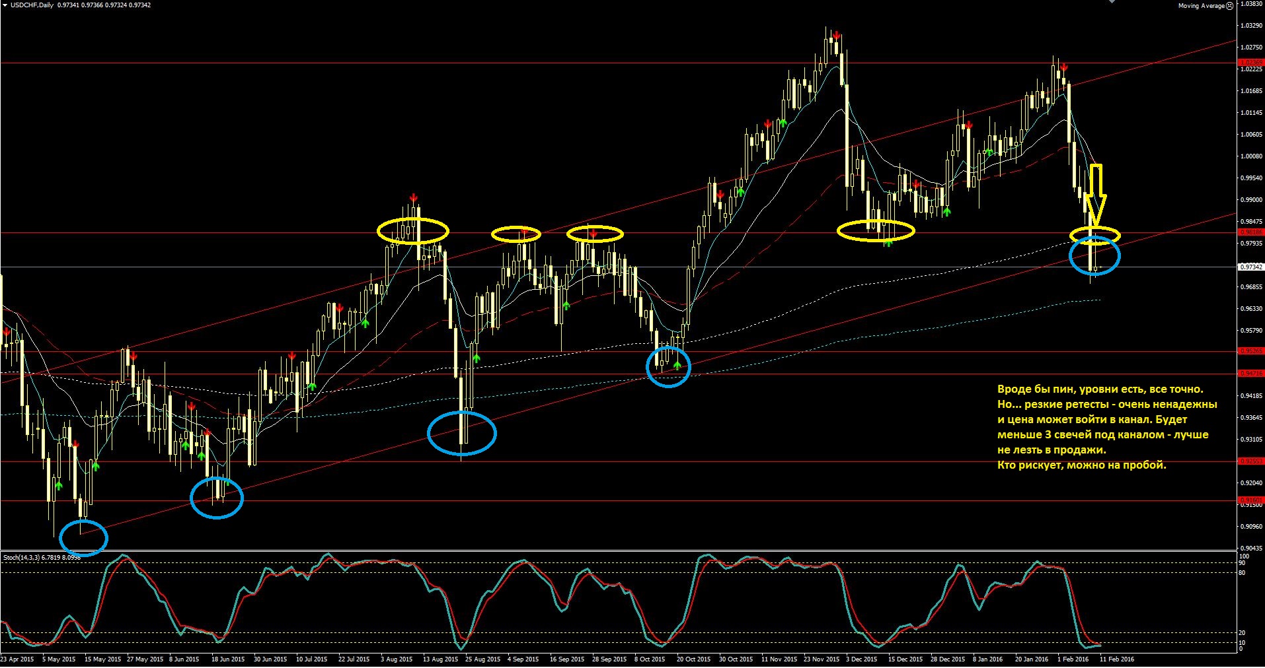
Task: Click the red 0.91601 price level label
Action: click(1250, 500)
